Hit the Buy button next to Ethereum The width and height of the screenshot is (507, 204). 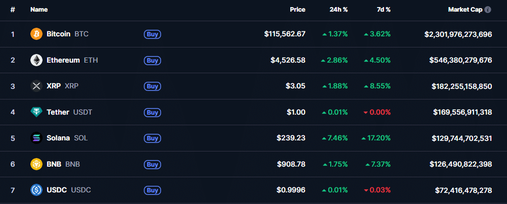pos(152,60)
